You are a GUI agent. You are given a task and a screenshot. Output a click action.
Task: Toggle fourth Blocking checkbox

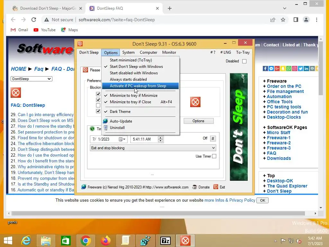tap(98, 111)
